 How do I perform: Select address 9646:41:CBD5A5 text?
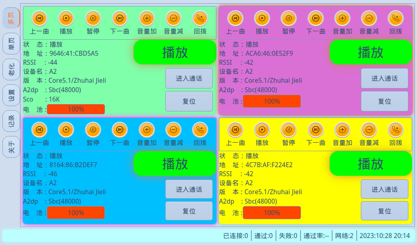(74, 53)
